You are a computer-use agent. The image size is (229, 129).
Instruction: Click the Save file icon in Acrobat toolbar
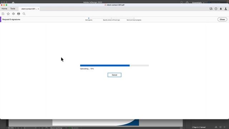(3, 14)
